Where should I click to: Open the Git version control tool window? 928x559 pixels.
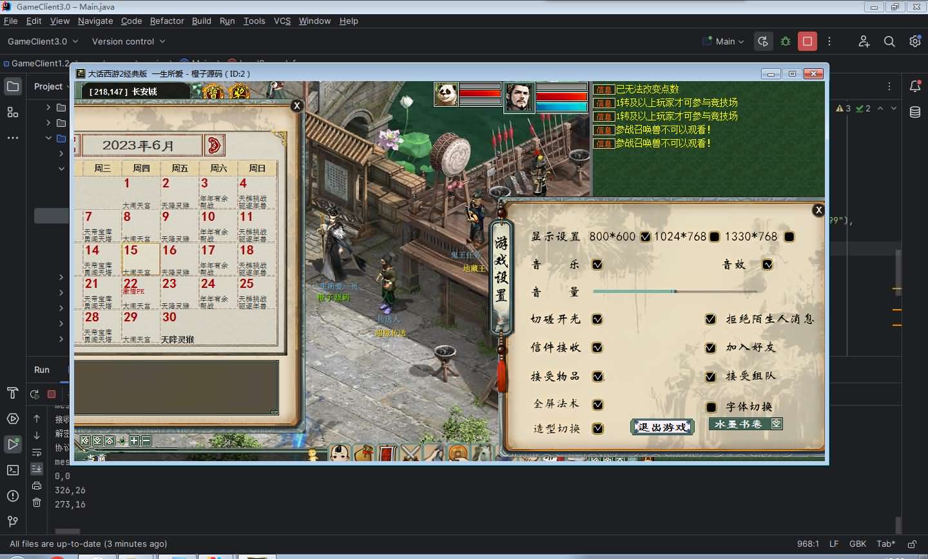pos(12,521)
